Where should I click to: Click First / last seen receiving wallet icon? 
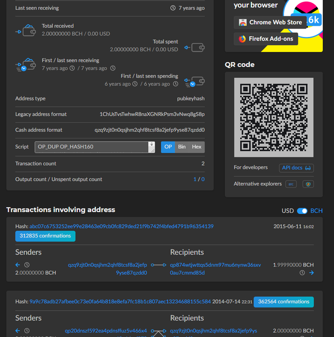(26, 64)
